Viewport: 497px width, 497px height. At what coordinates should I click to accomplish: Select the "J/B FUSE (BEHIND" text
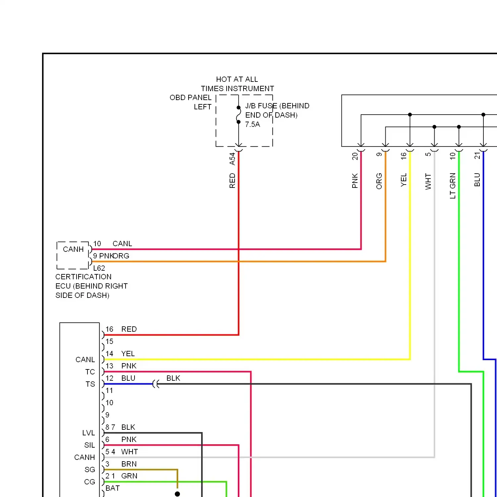pos(277,106)
